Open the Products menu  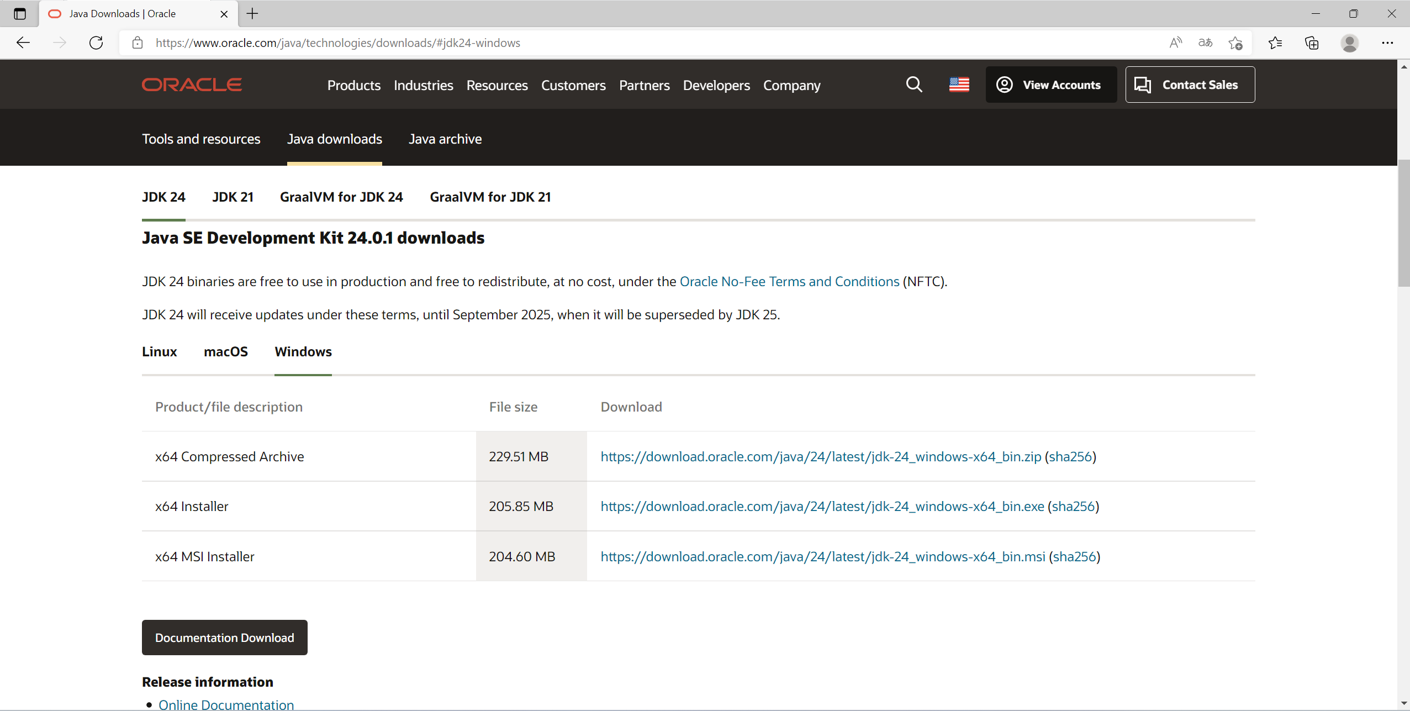(354, 86)
